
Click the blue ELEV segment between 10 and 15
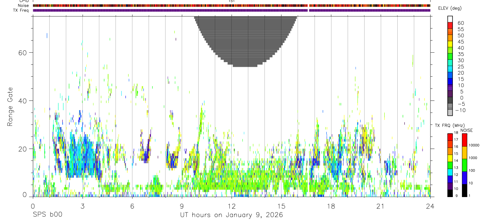point(450,82)
